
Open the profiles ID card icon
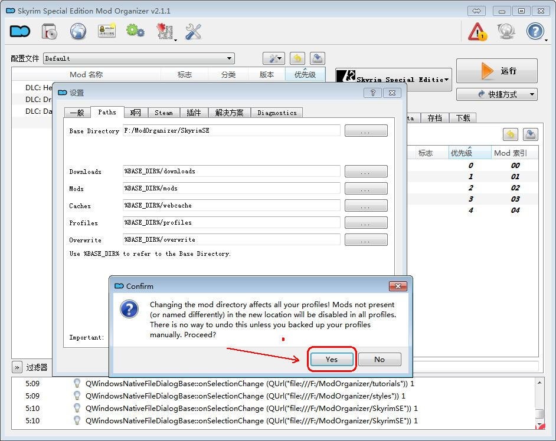tap(107, 31)
